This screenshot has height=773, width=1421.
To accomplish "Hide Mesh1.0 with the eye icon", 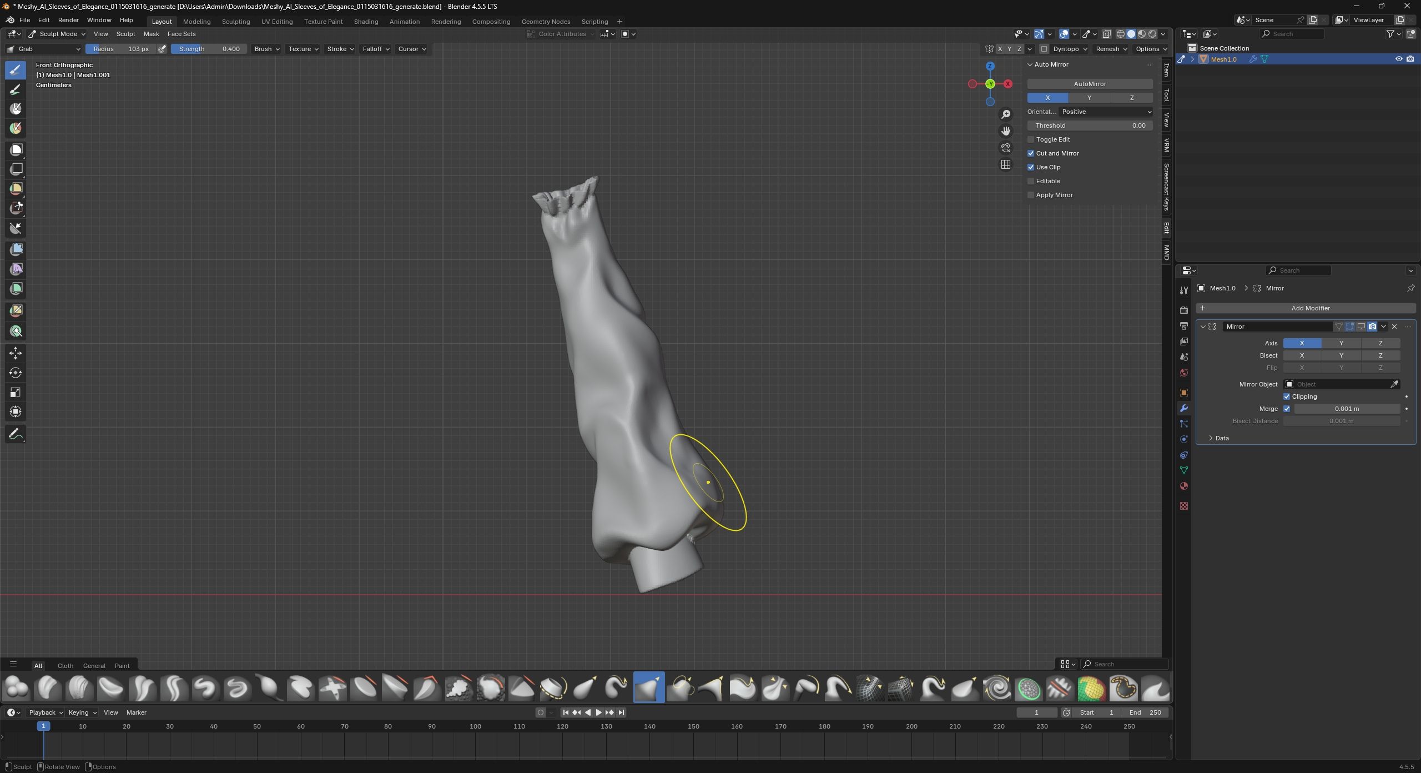I will click(x=1398, y=59).
